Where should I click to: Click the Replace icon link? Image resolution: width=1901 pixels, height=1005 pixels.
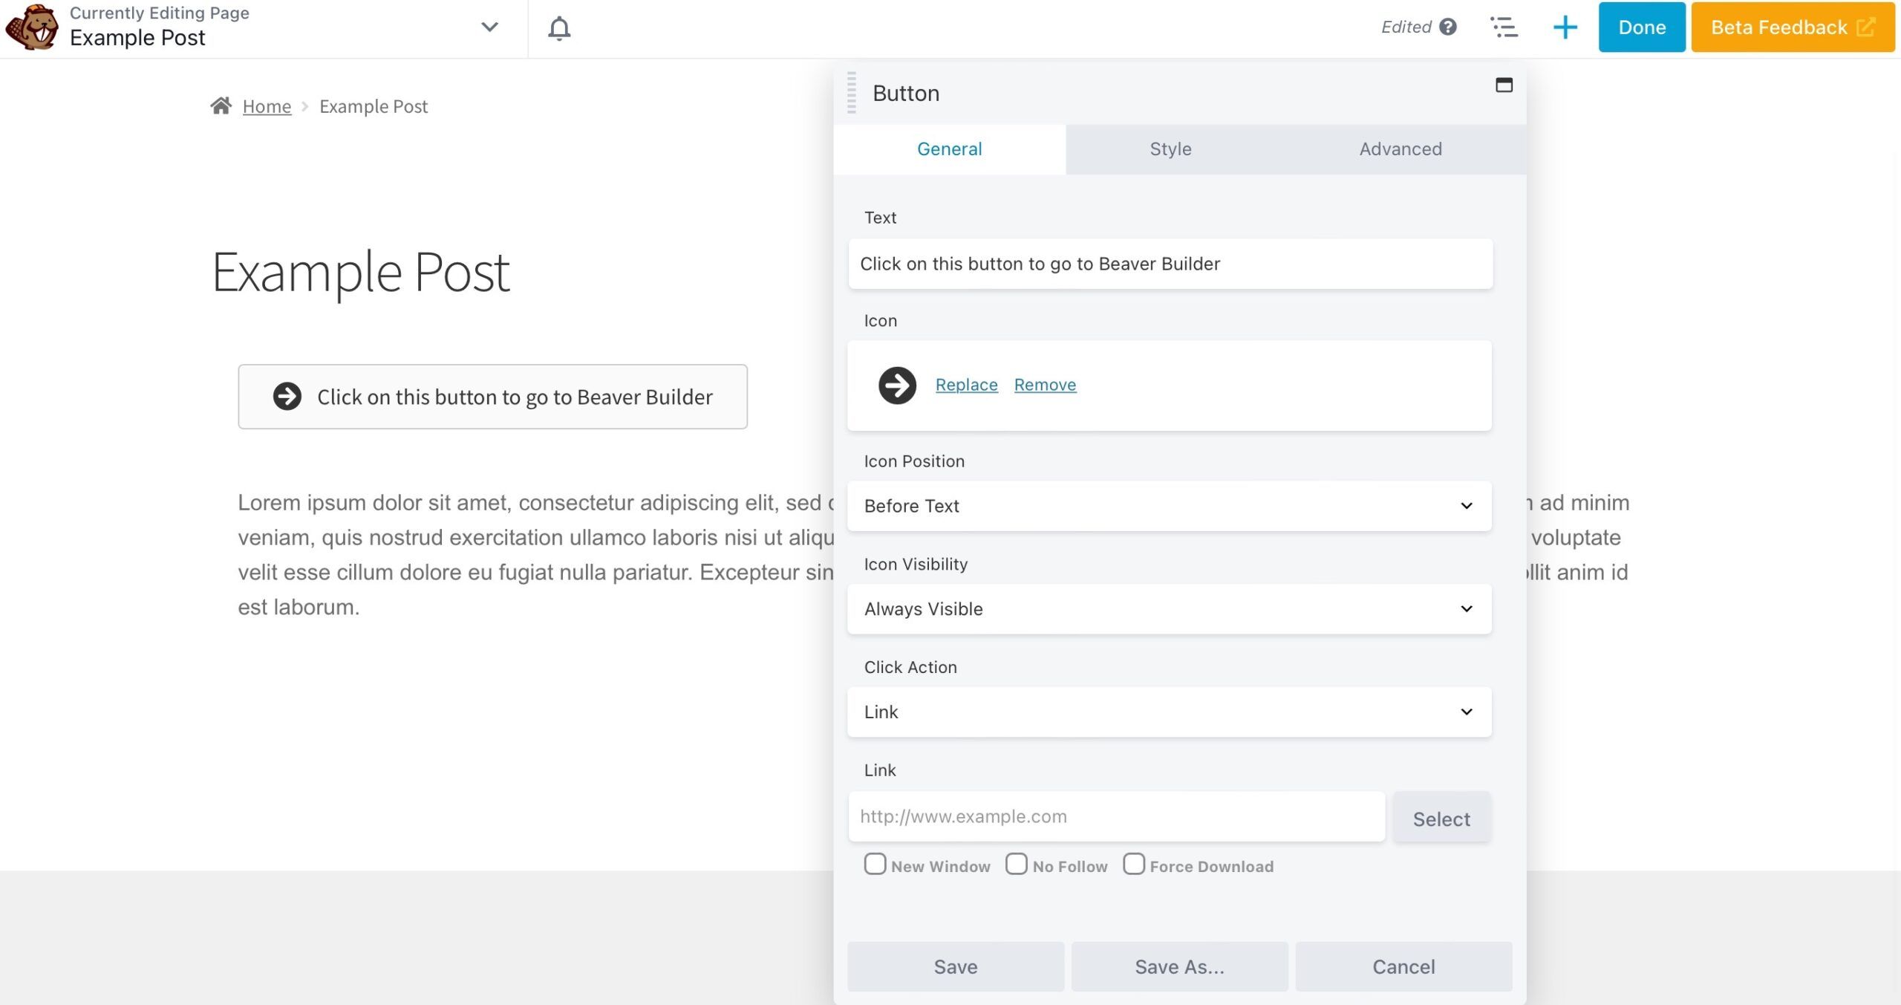[x=966, y=385]
